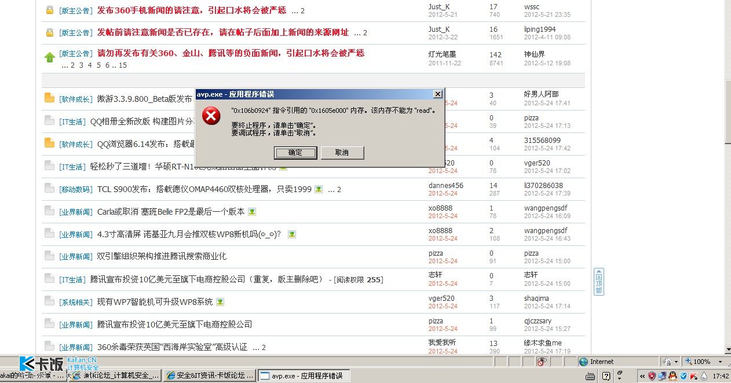
Task: Open thread 现有WP7智能机可升级WP8系统
Action: click(x=155, y=302)
